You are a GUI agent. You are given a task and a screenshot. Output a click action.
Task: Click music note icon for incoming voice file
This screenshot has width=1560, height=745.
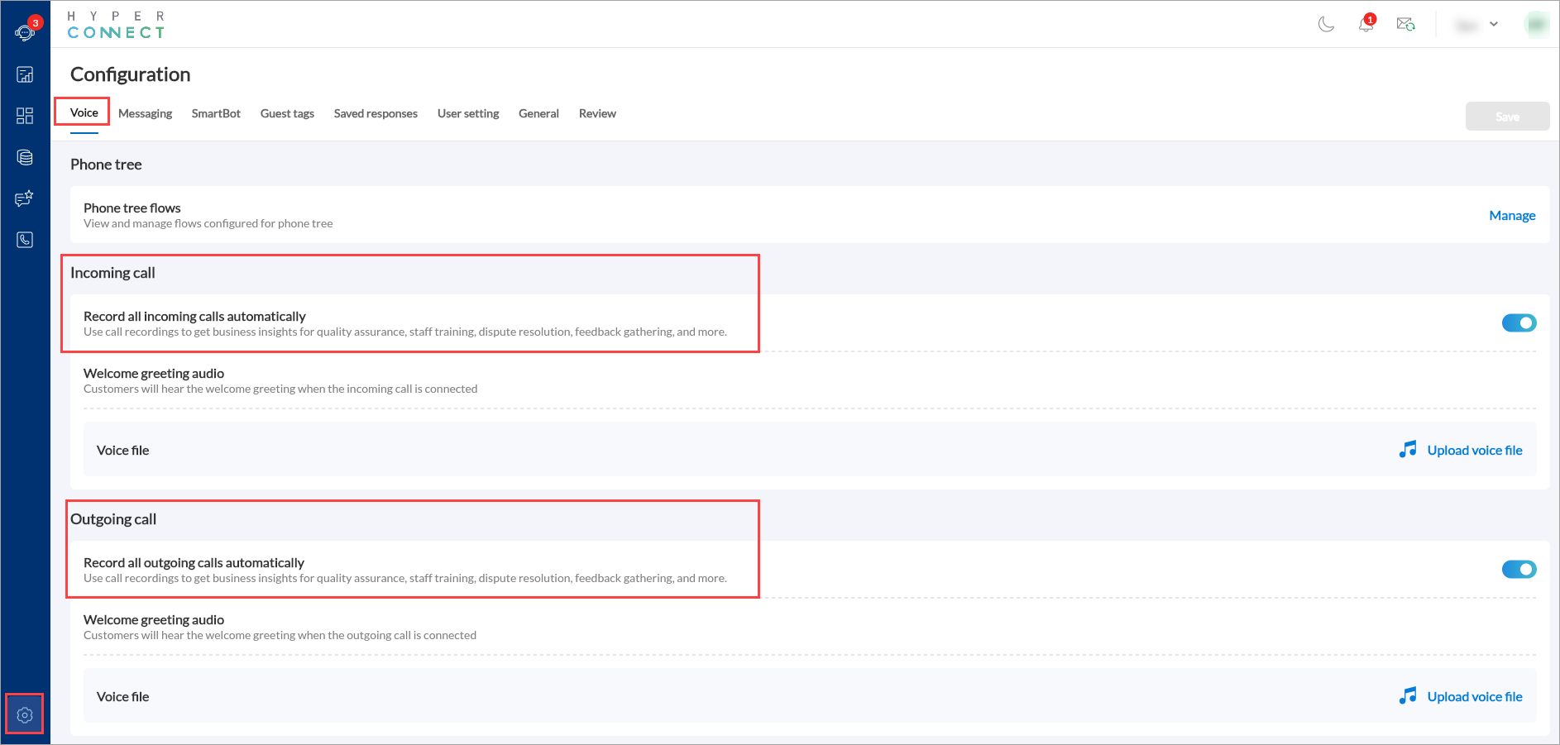tap(1407, 450)
